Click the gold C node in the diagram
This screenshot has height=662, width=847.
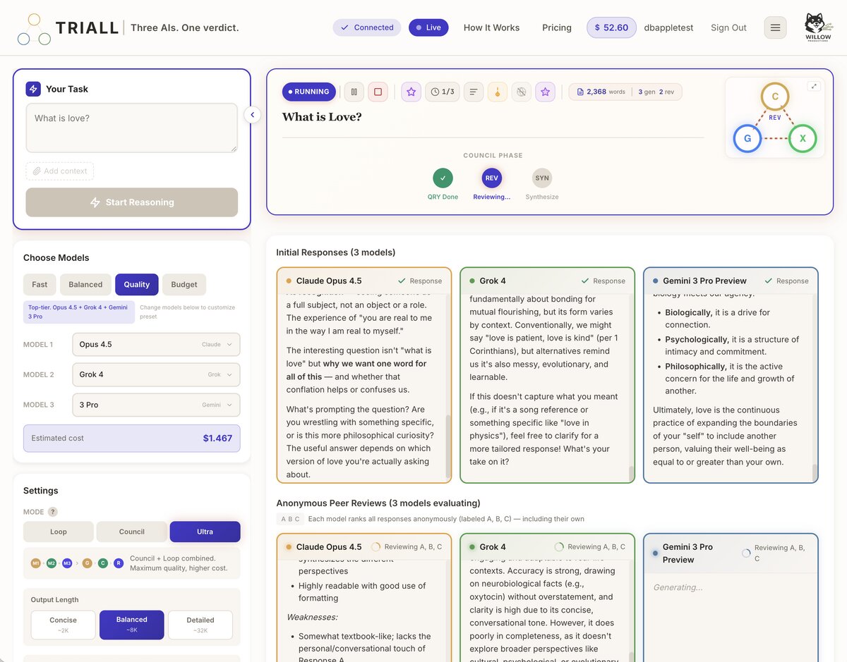[775, 97]
